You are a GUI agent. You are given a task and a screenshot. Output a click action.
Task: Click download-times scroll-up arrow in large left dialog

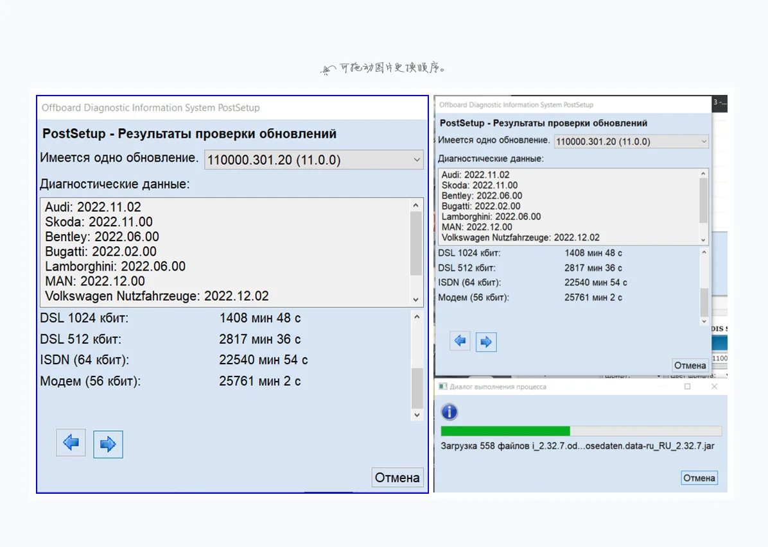pyautogui.click(x=417, y=317)
